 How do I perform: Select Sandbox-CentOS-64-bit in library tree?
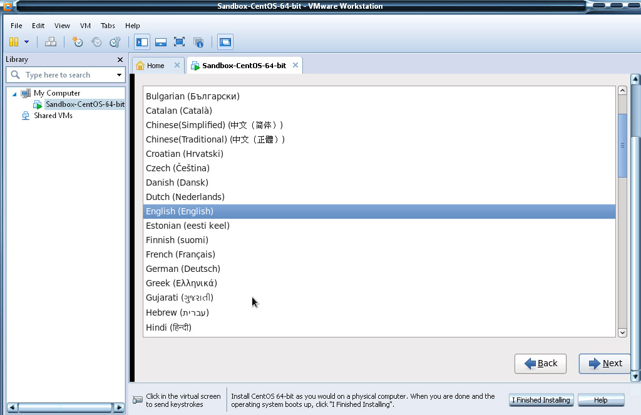(85, 104)
